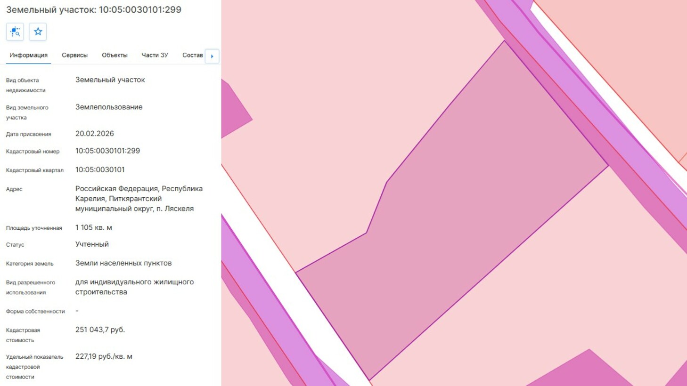Add the parcel to favorites with the star
This screenshot has height=386, width=687.
(x=38, y=32)
